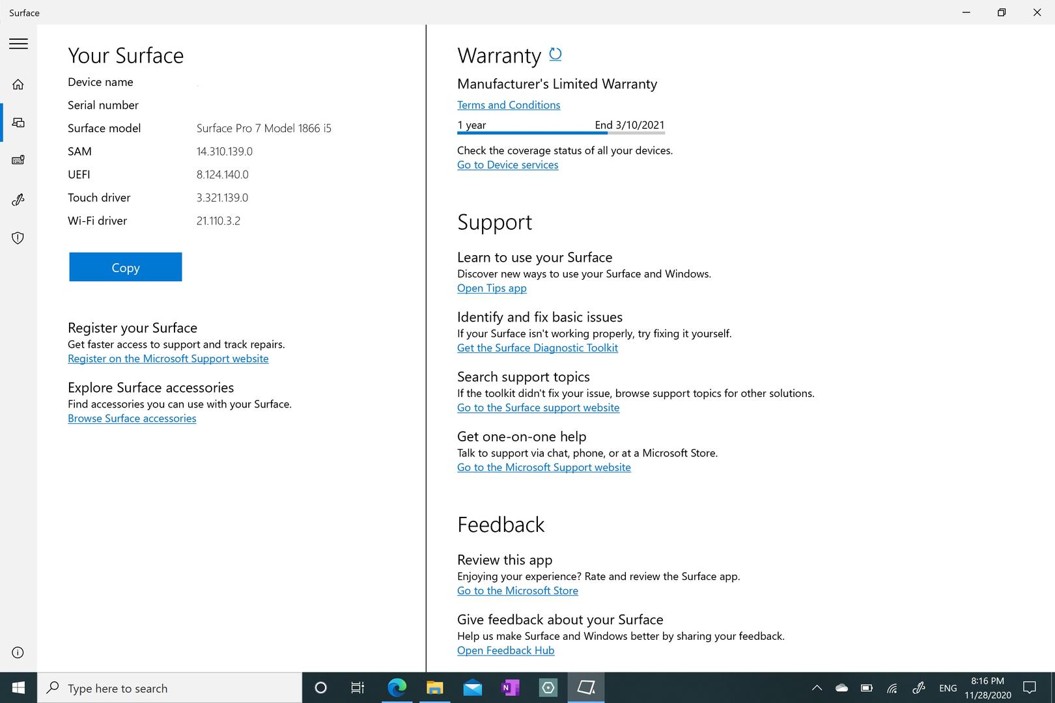This screenshot has width=1055, height=703.
Task: Open the Windows Start menu
Action: tap(18, 687)
